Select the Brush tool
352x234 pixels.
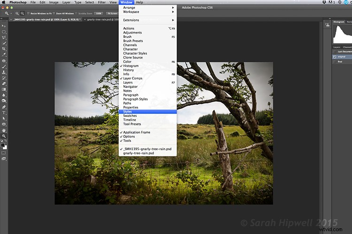(x=4, y=66)
